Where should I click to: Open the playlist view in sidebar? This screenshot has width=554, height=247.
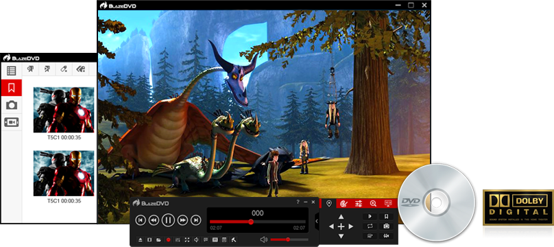pos(11,71)
